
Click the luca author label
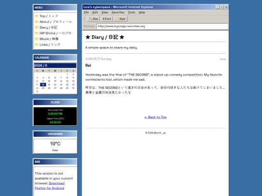[x=223, y=59]
